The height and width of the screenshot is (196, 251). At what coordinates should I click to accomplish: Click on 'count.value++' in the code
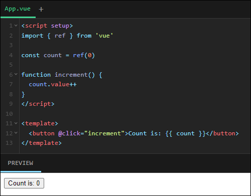(x=53, y=84)
